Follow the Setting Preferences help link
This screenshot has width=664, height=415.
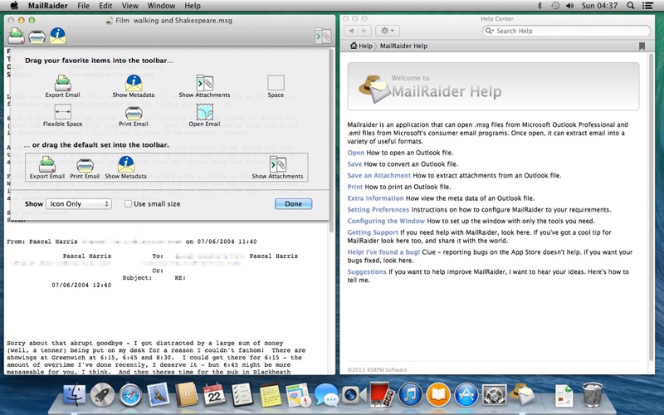coord(378,210)
